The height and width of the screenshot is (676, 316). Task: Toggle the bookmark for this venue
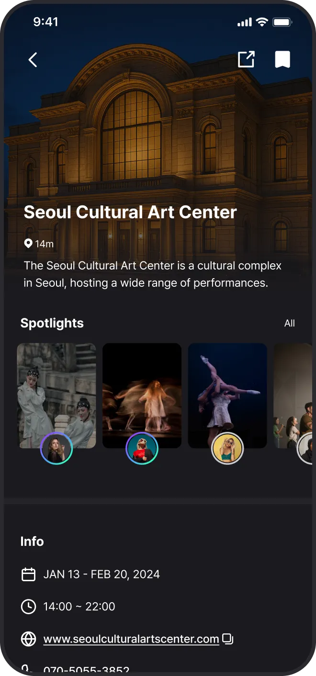click(x=282, y=59)
